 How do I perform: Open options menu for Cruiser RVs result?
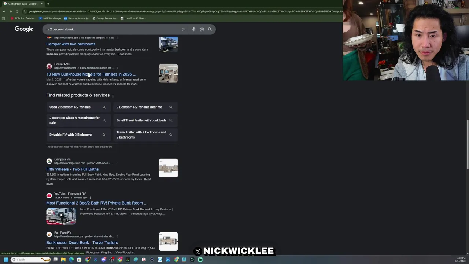click(117, 68)
